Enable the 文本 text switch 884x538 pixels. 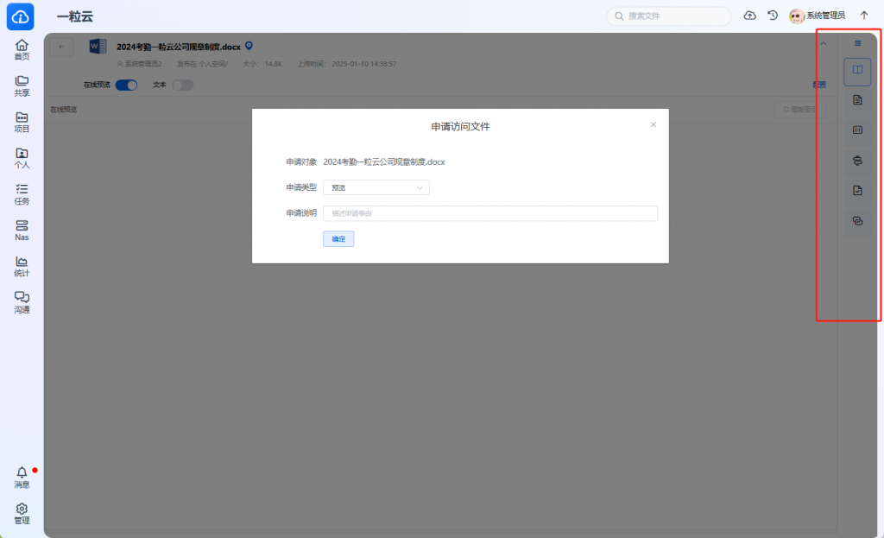click(182, 85)
